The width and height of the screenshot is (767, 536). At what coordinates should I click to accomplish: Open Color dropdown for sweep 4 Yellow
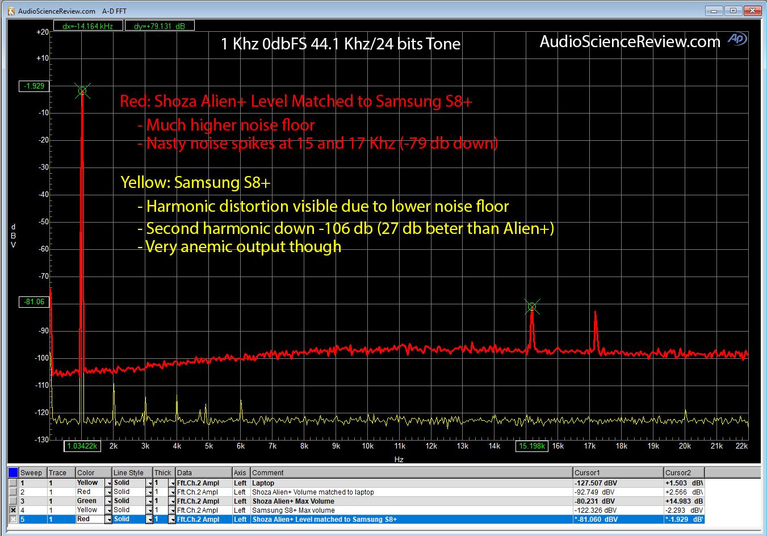click(108, 510)
